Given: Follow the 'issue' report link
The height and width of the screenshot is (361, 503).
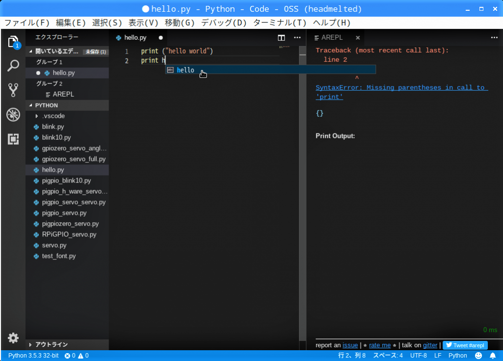Looking at the screenshot, I should (350, 345).
